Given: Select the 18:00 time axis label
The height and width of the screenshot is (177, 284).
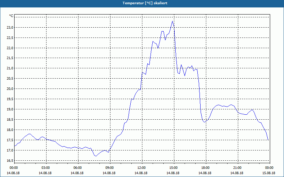Looking at the screenshot, I should 206,168.
